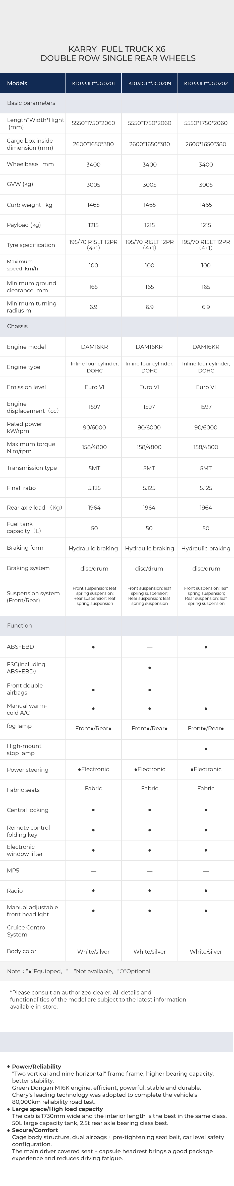The width and height of the screenshot is (234, 1186).
Task: Click the Chassis section header
Action: click(17, 326)
